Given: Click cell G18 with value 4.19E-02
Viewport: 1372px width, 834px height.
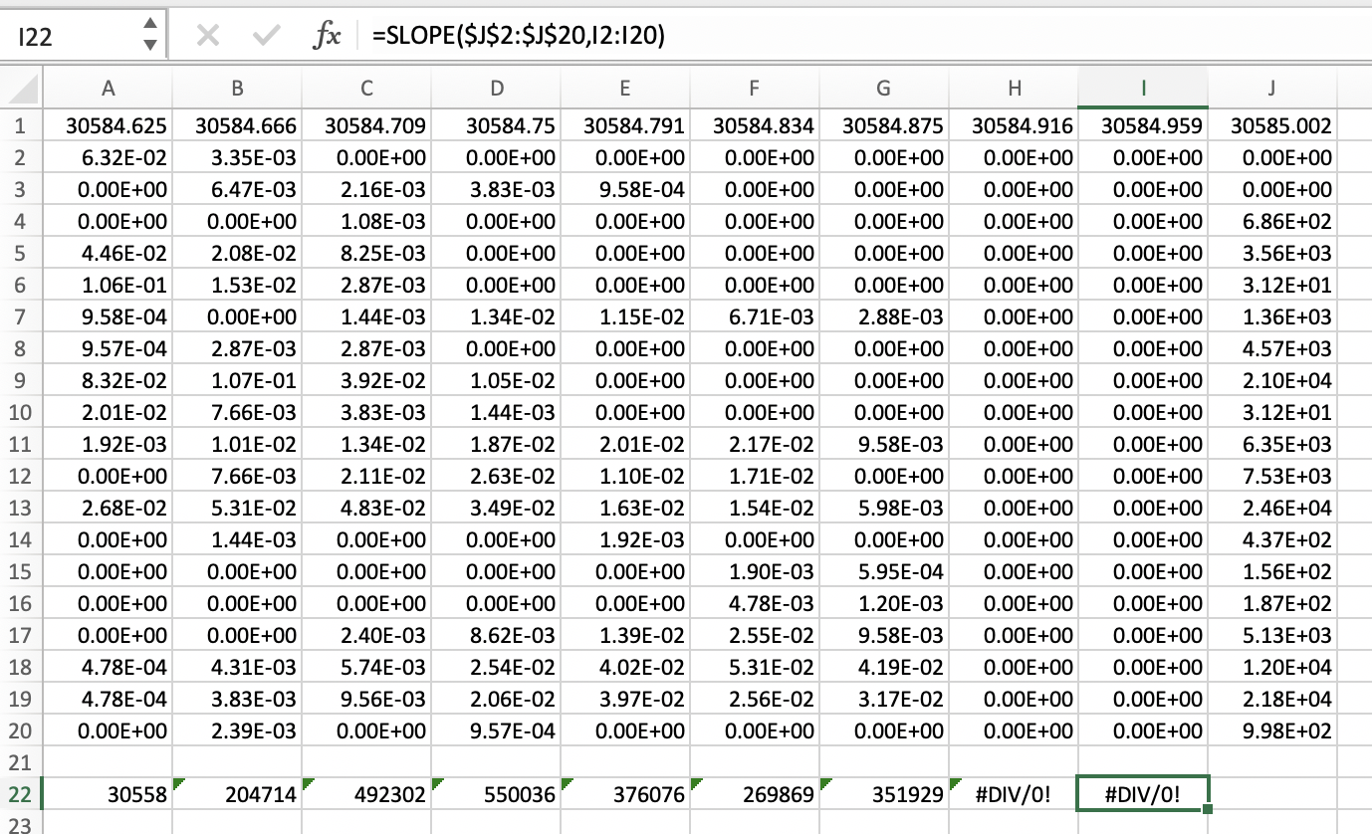Looking at the screenshot, I should pos(883,667).
